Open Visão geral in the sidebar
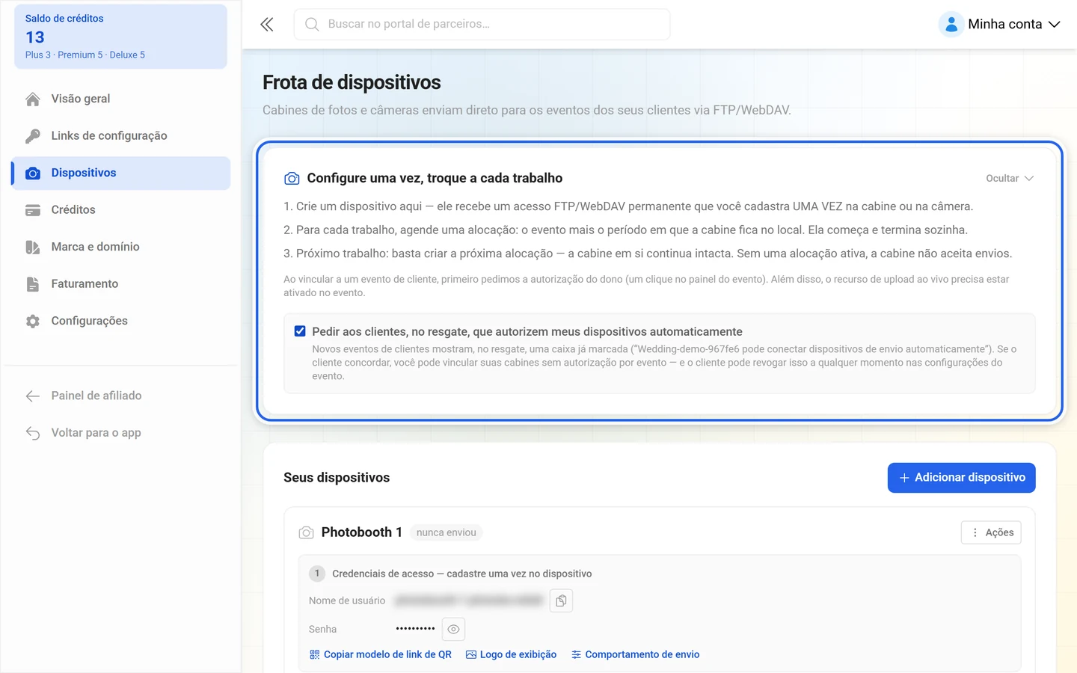This screenshot has width=1077, height=673. click(x=121, y=99)
